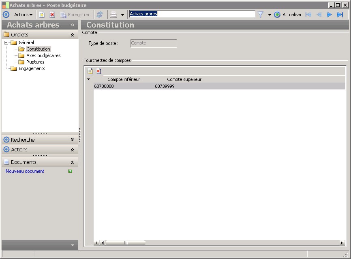Collapse the Général tree node
351x259 pixels.
pyautogui.click(x=6, y=42)
